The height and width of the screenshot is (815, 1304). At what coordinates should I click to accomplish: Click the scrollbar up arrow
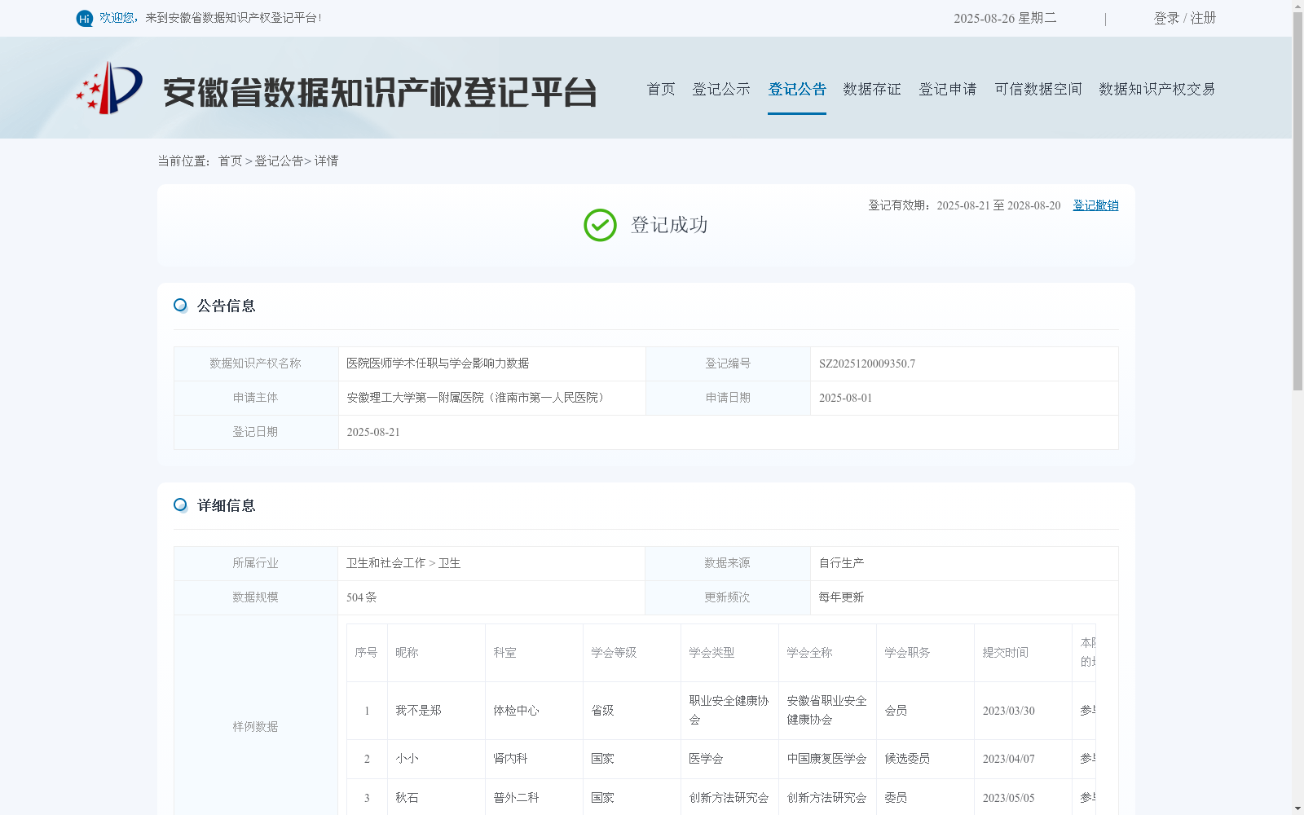(1297, 6)
